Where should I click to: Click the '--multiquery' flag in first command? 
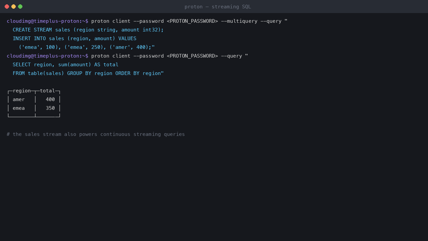pos(239,21)
